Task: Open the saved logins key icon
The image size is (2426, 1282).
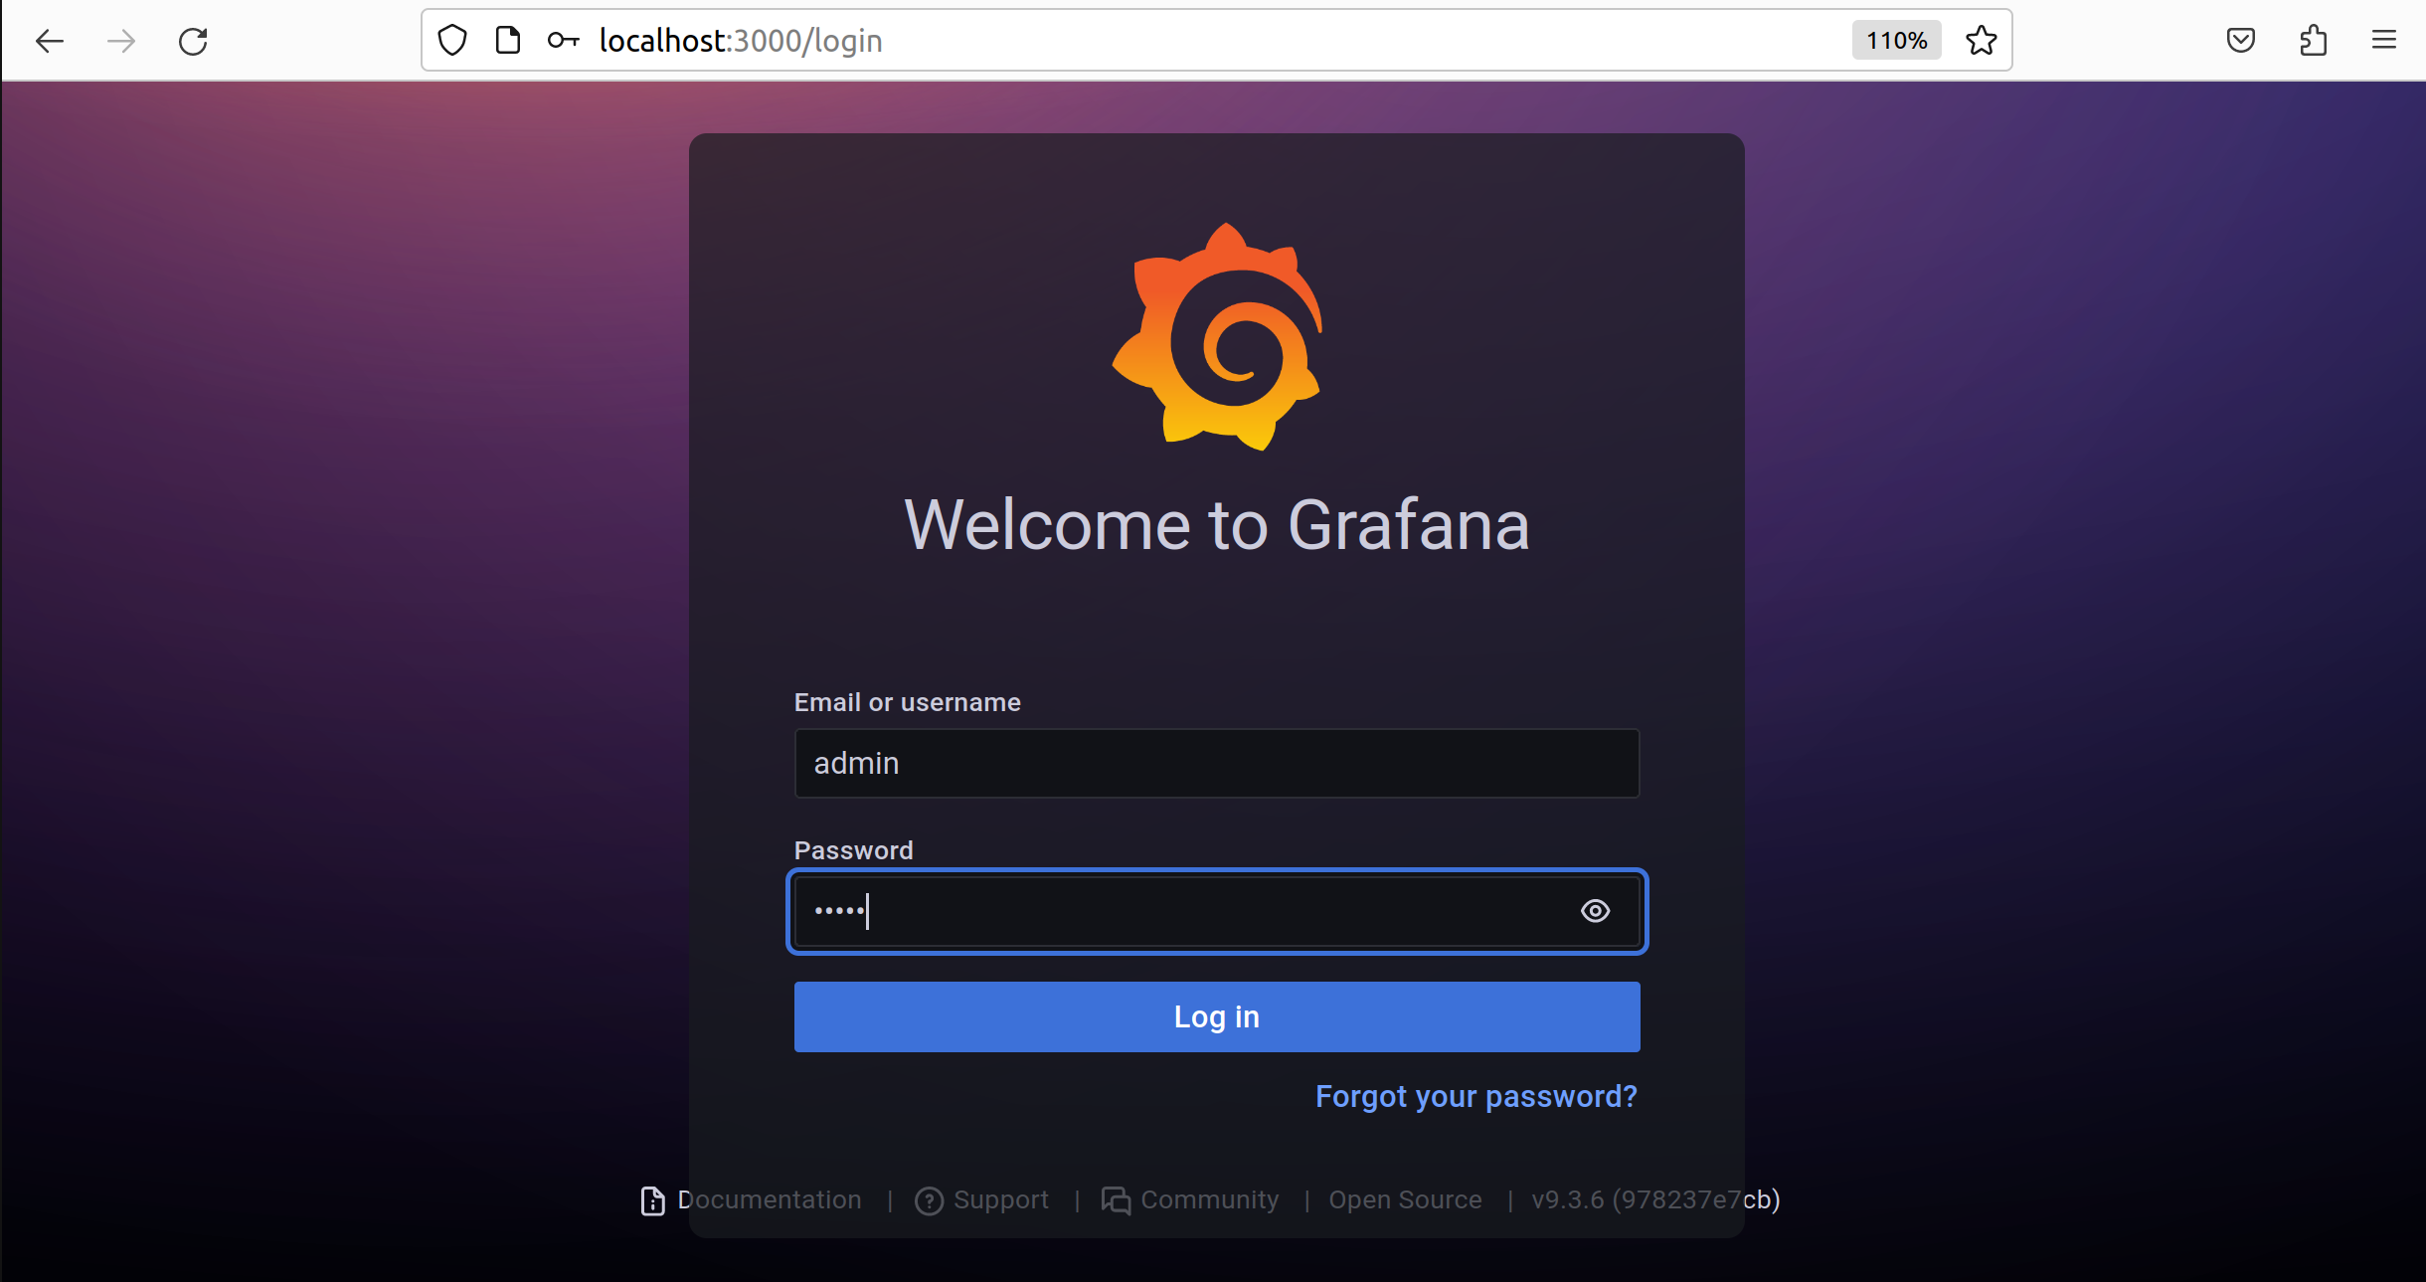Action: tap(563, 40)
